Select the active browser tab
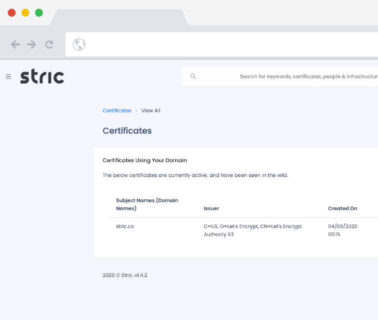 pos(119,16)
